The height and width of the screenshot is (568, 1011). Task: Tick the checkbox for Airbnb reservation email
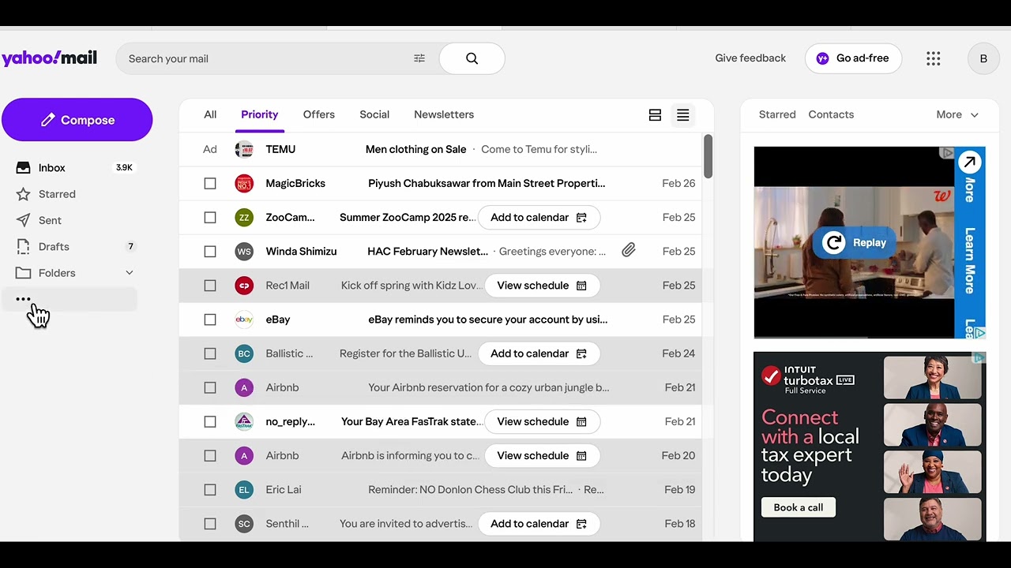click(x=210, y=387)
